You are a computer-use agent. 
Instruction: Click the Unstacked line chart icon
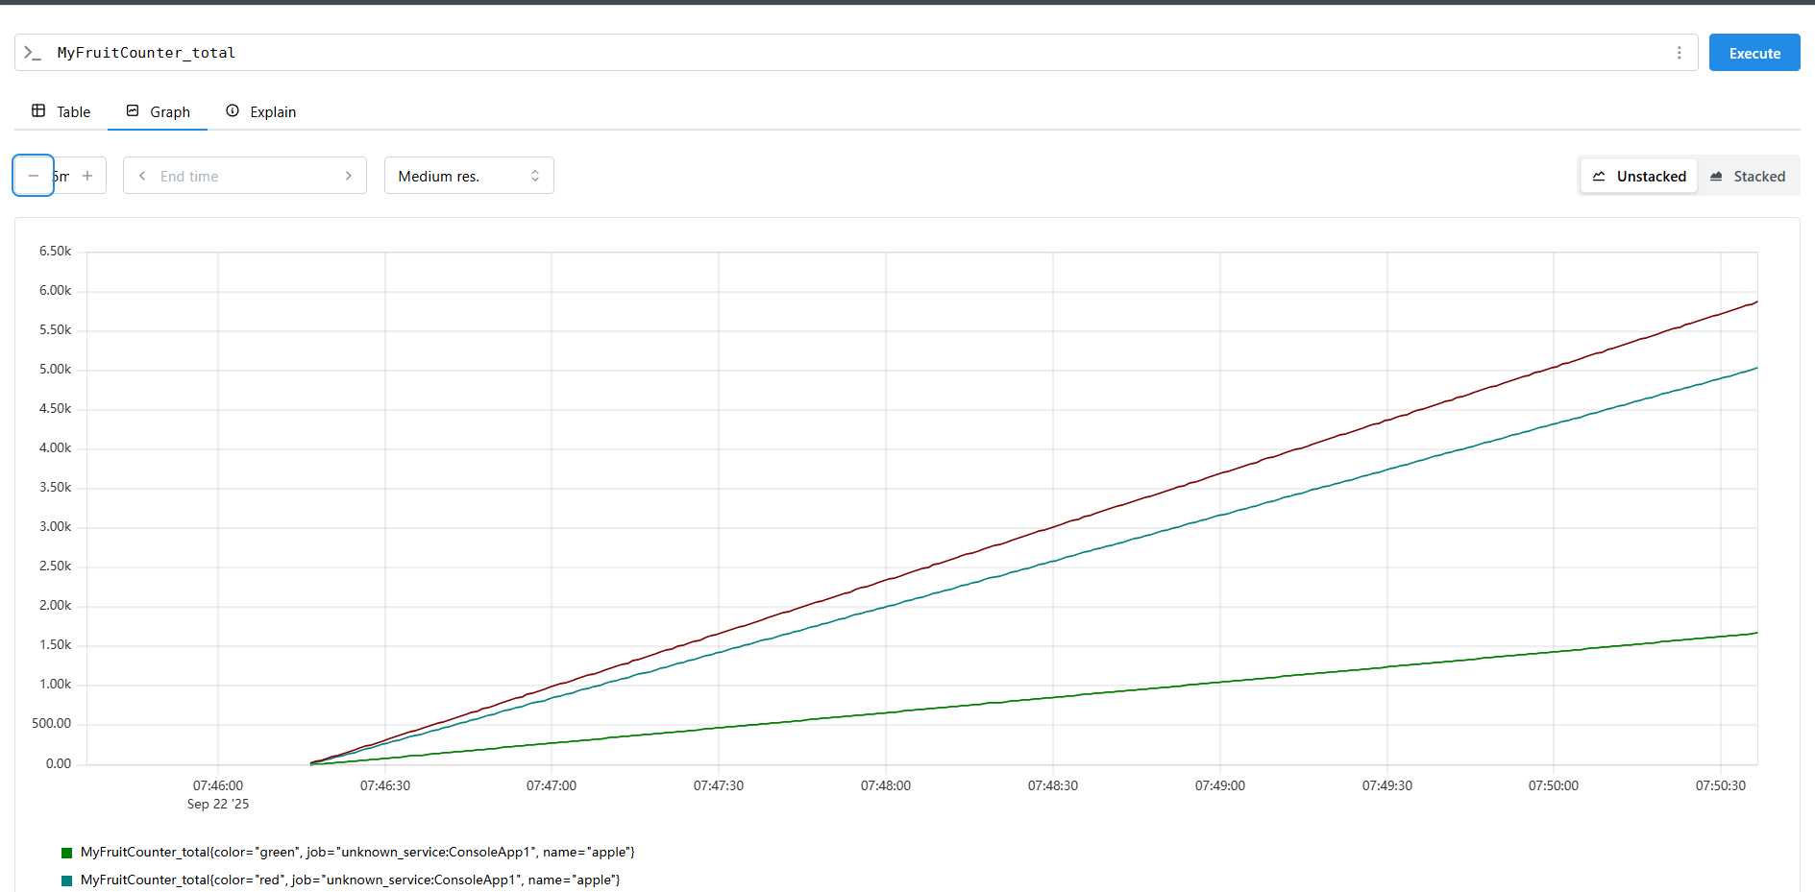click(1599, 176)
